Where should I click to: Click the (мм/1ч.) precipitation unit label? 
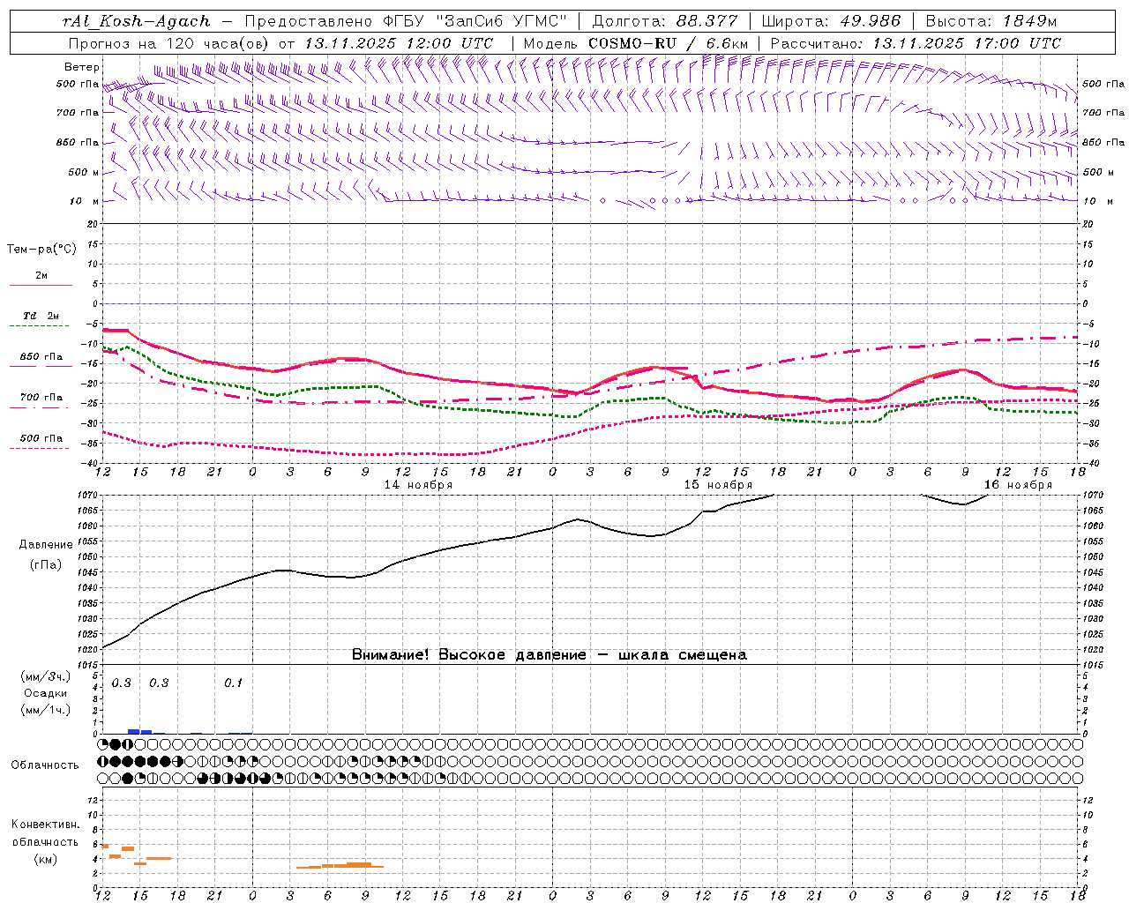46,710
